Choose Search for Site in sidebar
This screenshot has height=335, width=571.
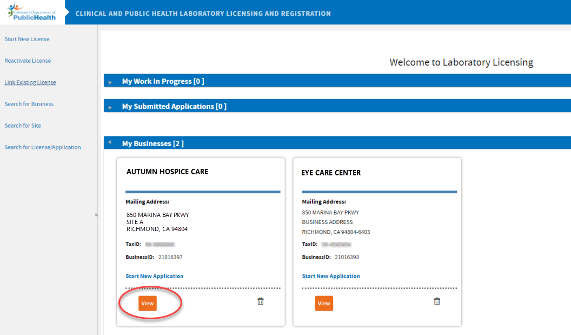[23, 126]
